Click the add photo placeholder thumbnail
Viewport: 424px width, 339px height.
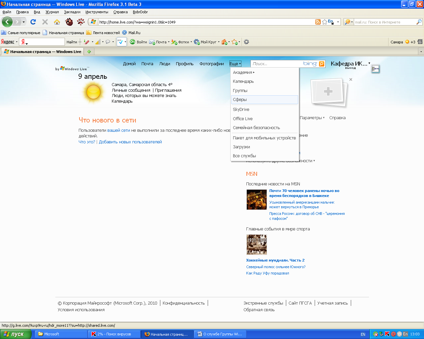point(329,92)
